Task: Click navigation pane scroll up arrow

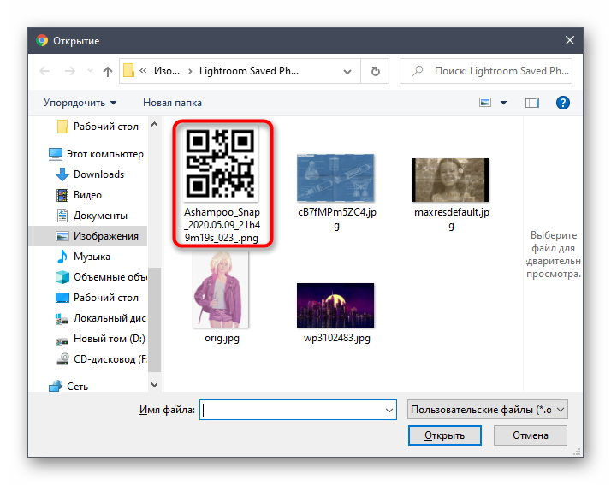Action: click(154, 125)
